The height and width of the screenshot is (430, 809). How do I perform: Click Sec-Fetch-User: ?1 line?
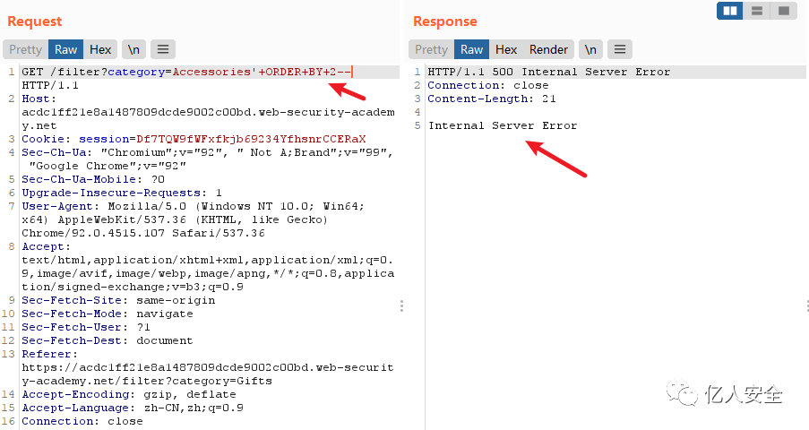[86, 327]
